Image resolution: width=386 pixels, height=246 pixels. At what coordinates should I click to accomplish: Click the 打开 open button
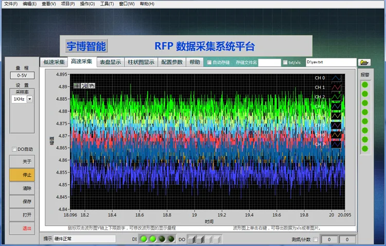point(22,215)
